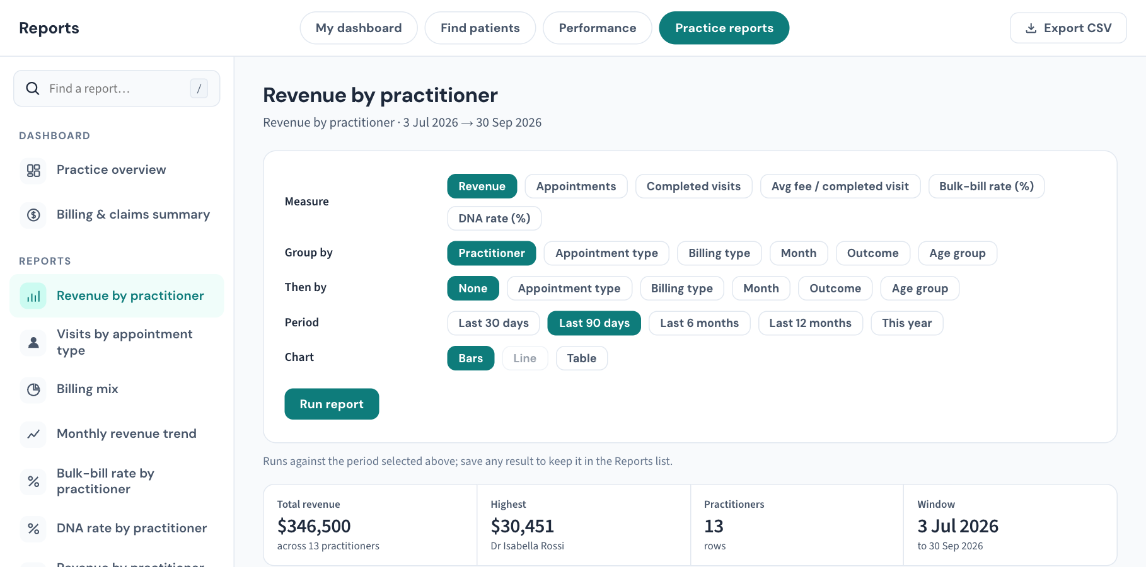1146x567 pixels.
Task: Open Monthly revenue trend report
Action: click(x=117, y=434)
